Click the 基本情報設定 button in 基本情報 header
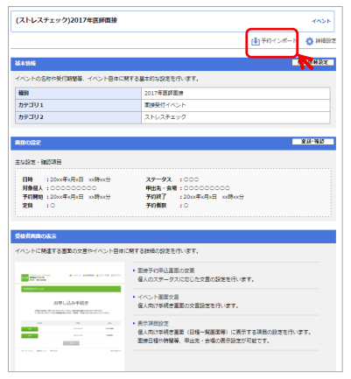351x379 pixels. [x=312, y=62]
